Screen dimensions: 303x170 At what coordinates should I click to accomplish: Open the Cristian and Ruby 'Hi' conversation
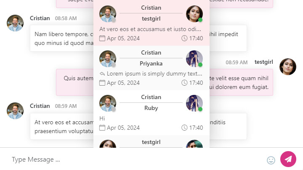(x=151, y=112)
